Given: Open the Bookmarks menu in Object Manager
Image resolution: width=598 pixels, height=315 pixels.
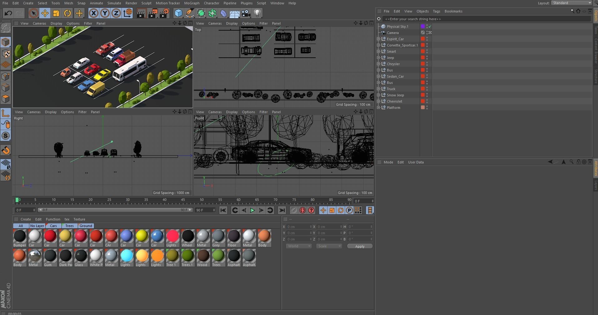Looking at the screenshot, I should point(453,11).
